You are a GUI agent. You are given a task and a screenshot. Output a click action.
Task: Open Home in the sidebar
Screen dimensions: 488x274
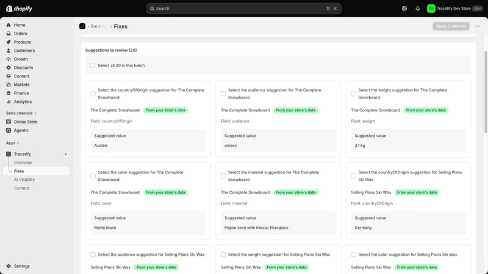click(37, 25)
